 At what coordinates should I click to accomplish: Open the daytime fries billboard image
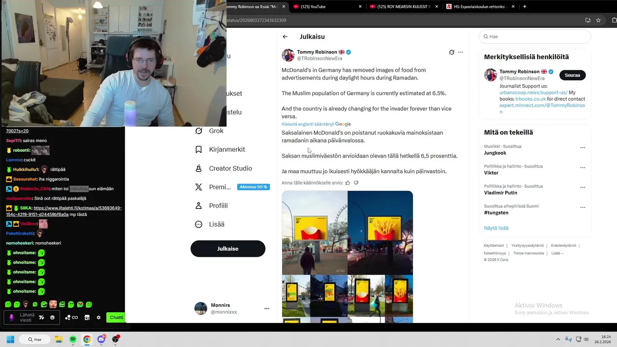(x=314, y=233)
